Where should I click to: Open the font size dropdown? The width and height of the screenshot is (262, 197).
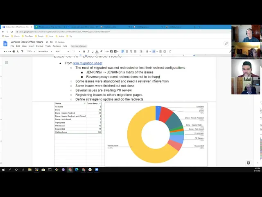pyautogui.click(x=76, y=51)
